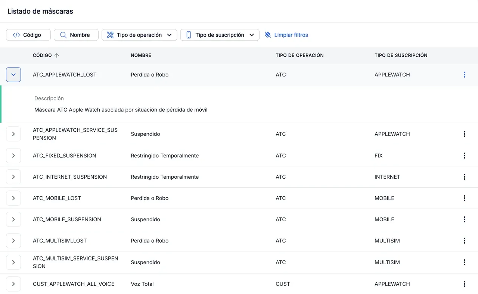Viewport: 478px width, 294px height.
Task: Expand the ATC_MULTISIM_LOST row
Action: pyautogui.click(x=13, y=241)
